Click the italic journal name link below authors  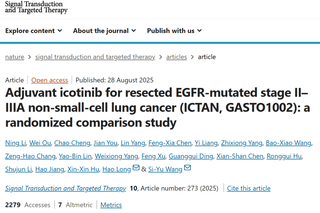(65, 188)
